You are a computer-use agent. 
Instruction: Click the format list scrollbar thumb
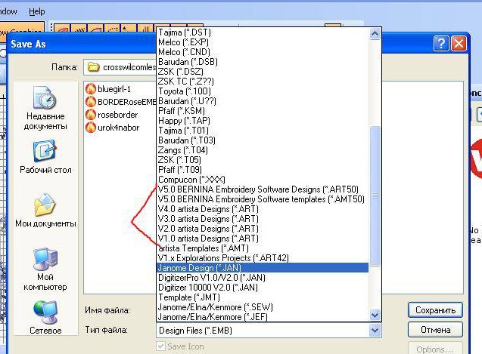point(375,195)
